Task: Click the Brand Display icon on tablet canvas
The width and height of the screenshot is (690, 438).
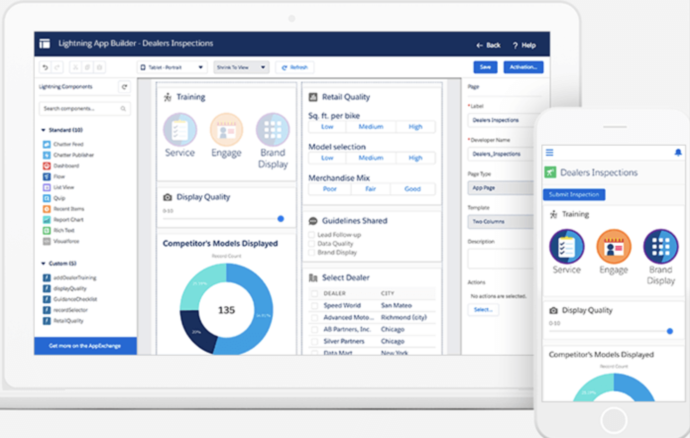Action: [273, 130]
